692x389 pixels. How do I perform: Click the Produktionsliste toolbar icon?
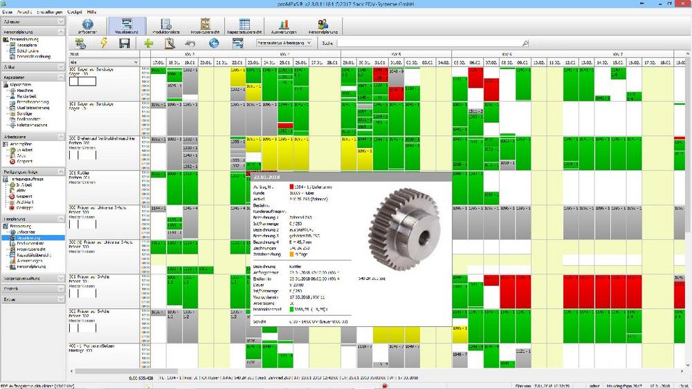point(166,26)
